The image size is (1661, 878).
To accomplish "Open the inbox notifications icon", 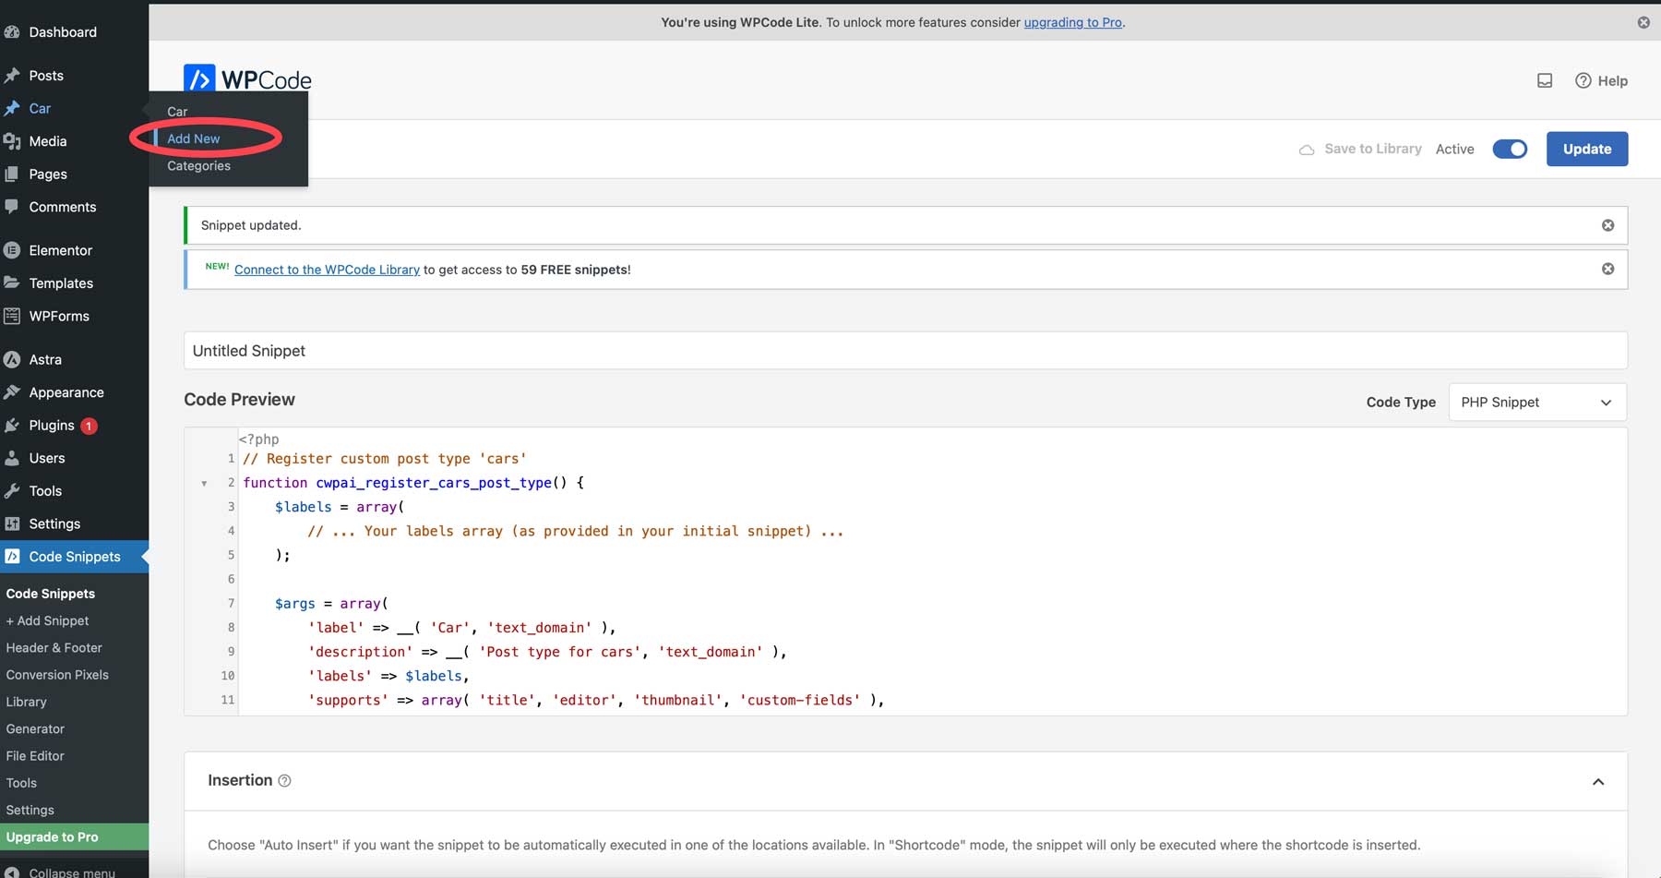I will 1544,81.
